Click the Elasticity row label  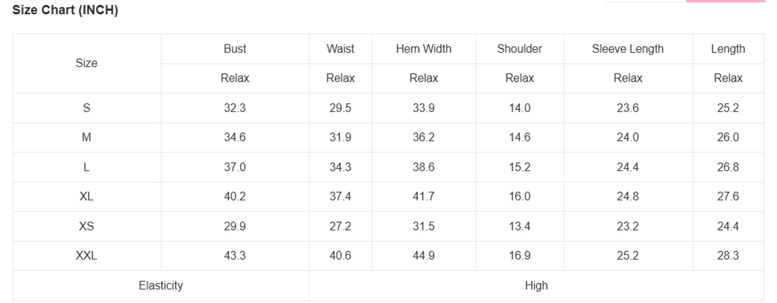(x=161, y=286)
